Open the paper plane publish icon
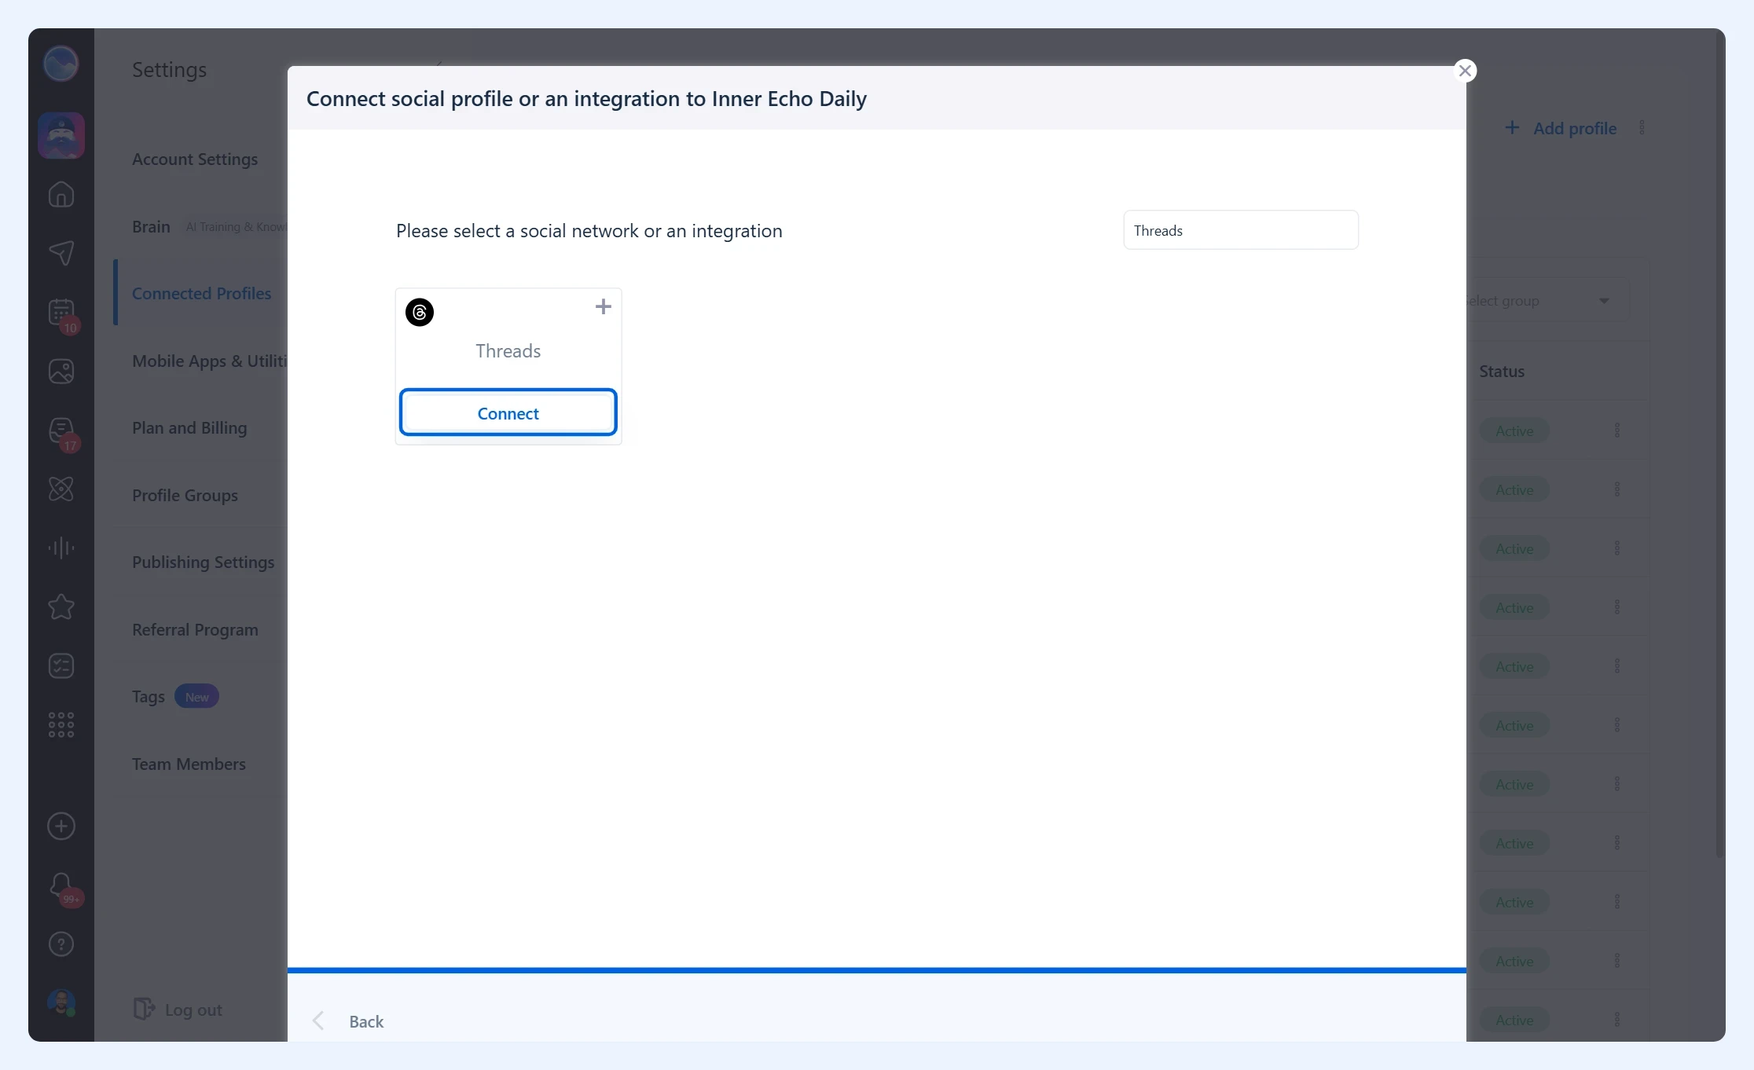Screen dimensions: 1754x1070 [x=61, y=253]
